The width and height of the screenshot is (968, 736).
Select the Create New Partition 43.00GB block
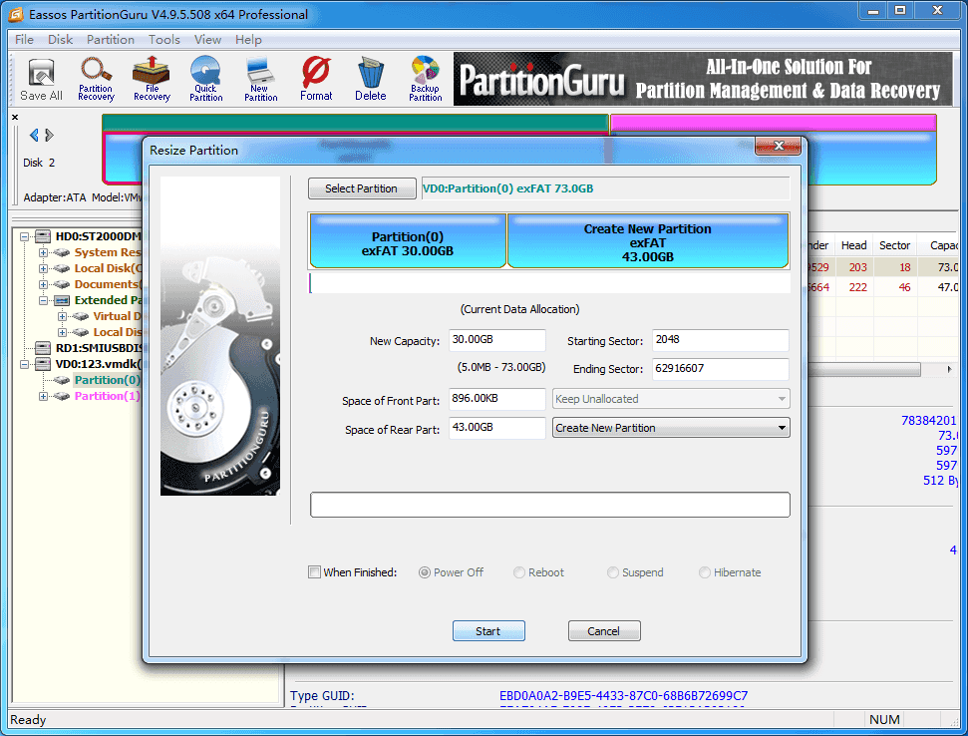[x=648, y=240]
